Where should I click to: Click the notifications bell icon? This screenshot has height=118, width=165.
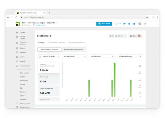pyautogui.click(x=129, y=24)
